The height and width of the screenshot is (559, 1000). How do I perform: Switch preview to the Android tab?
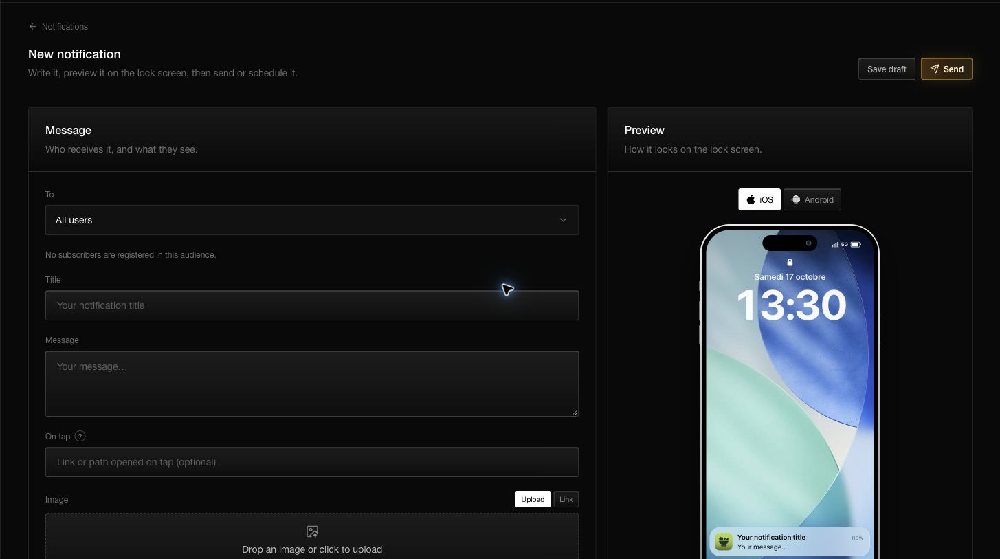[812, 199]
